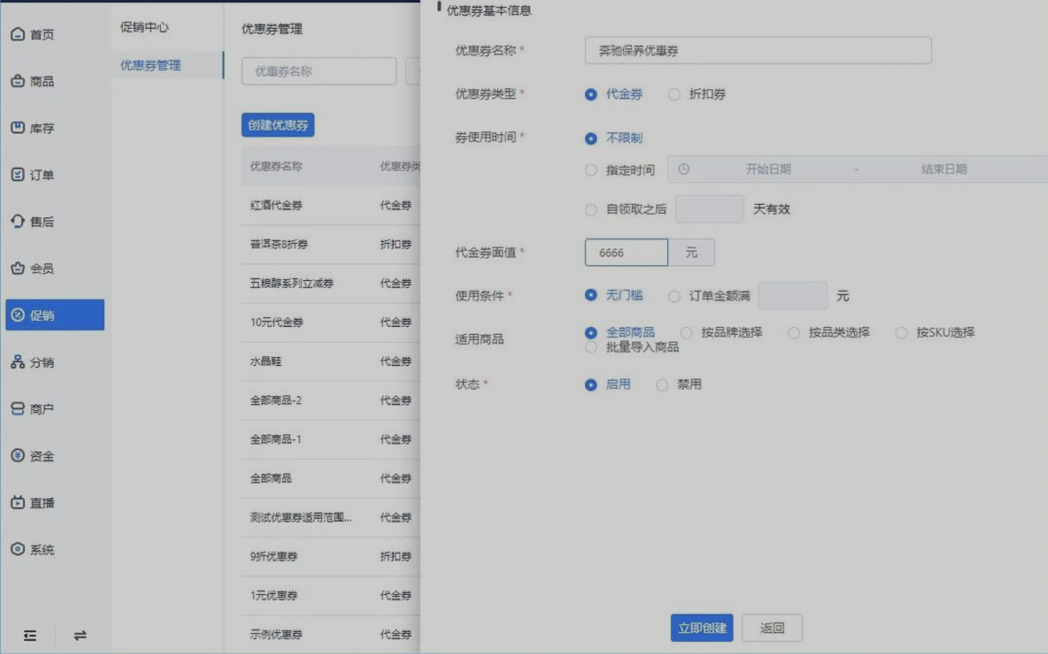Image resolution: width=1048 pixels, height=654 pixels.
Task: Open the 资金 funds sidebar icon
Action: [x=18, y=456]
